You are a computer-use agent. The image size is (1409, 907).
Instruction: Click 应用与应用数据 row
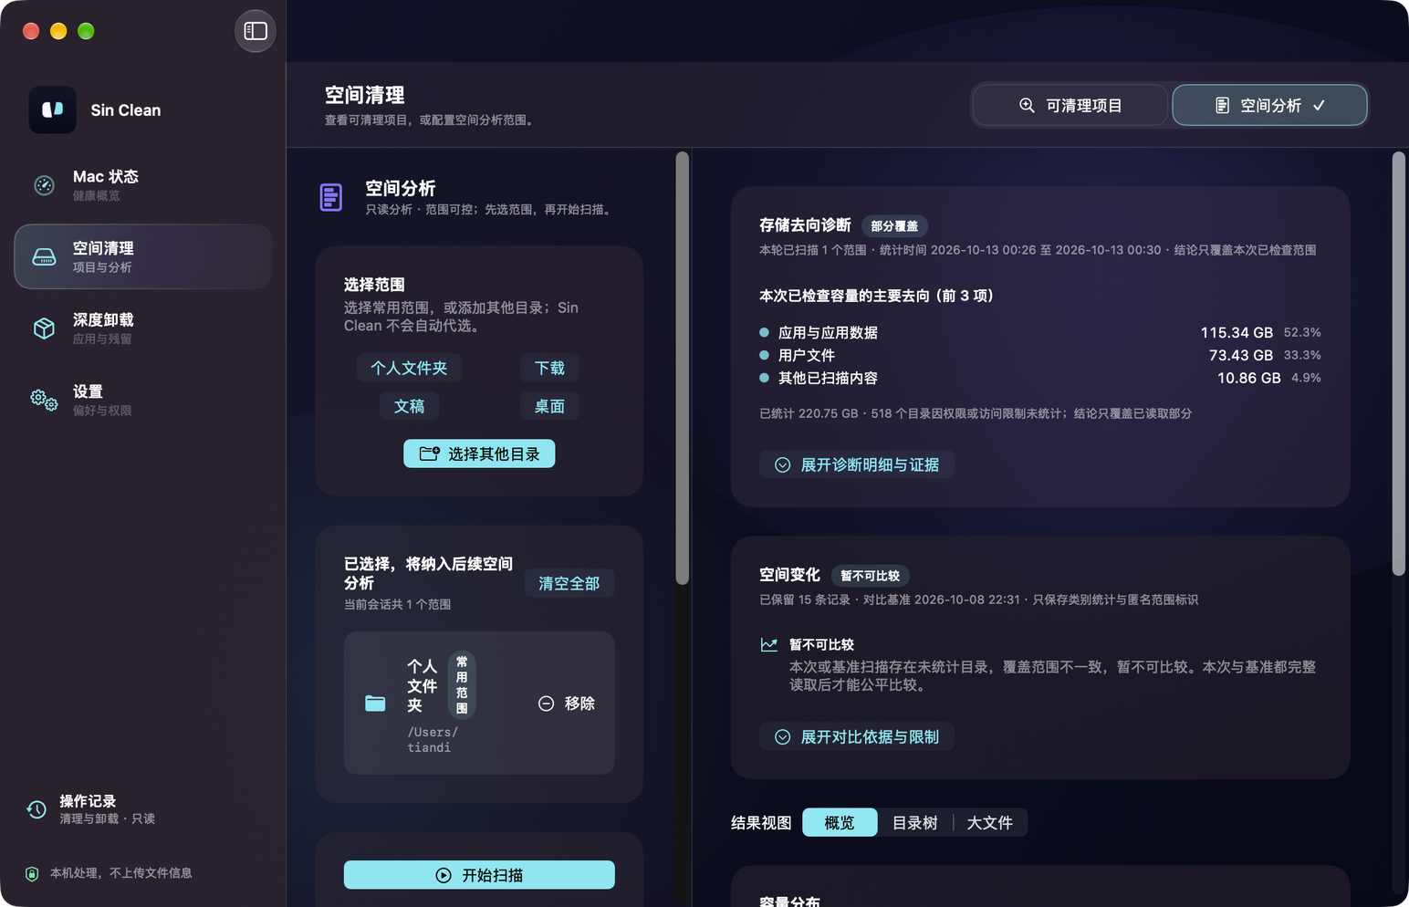coord(1040,332)
